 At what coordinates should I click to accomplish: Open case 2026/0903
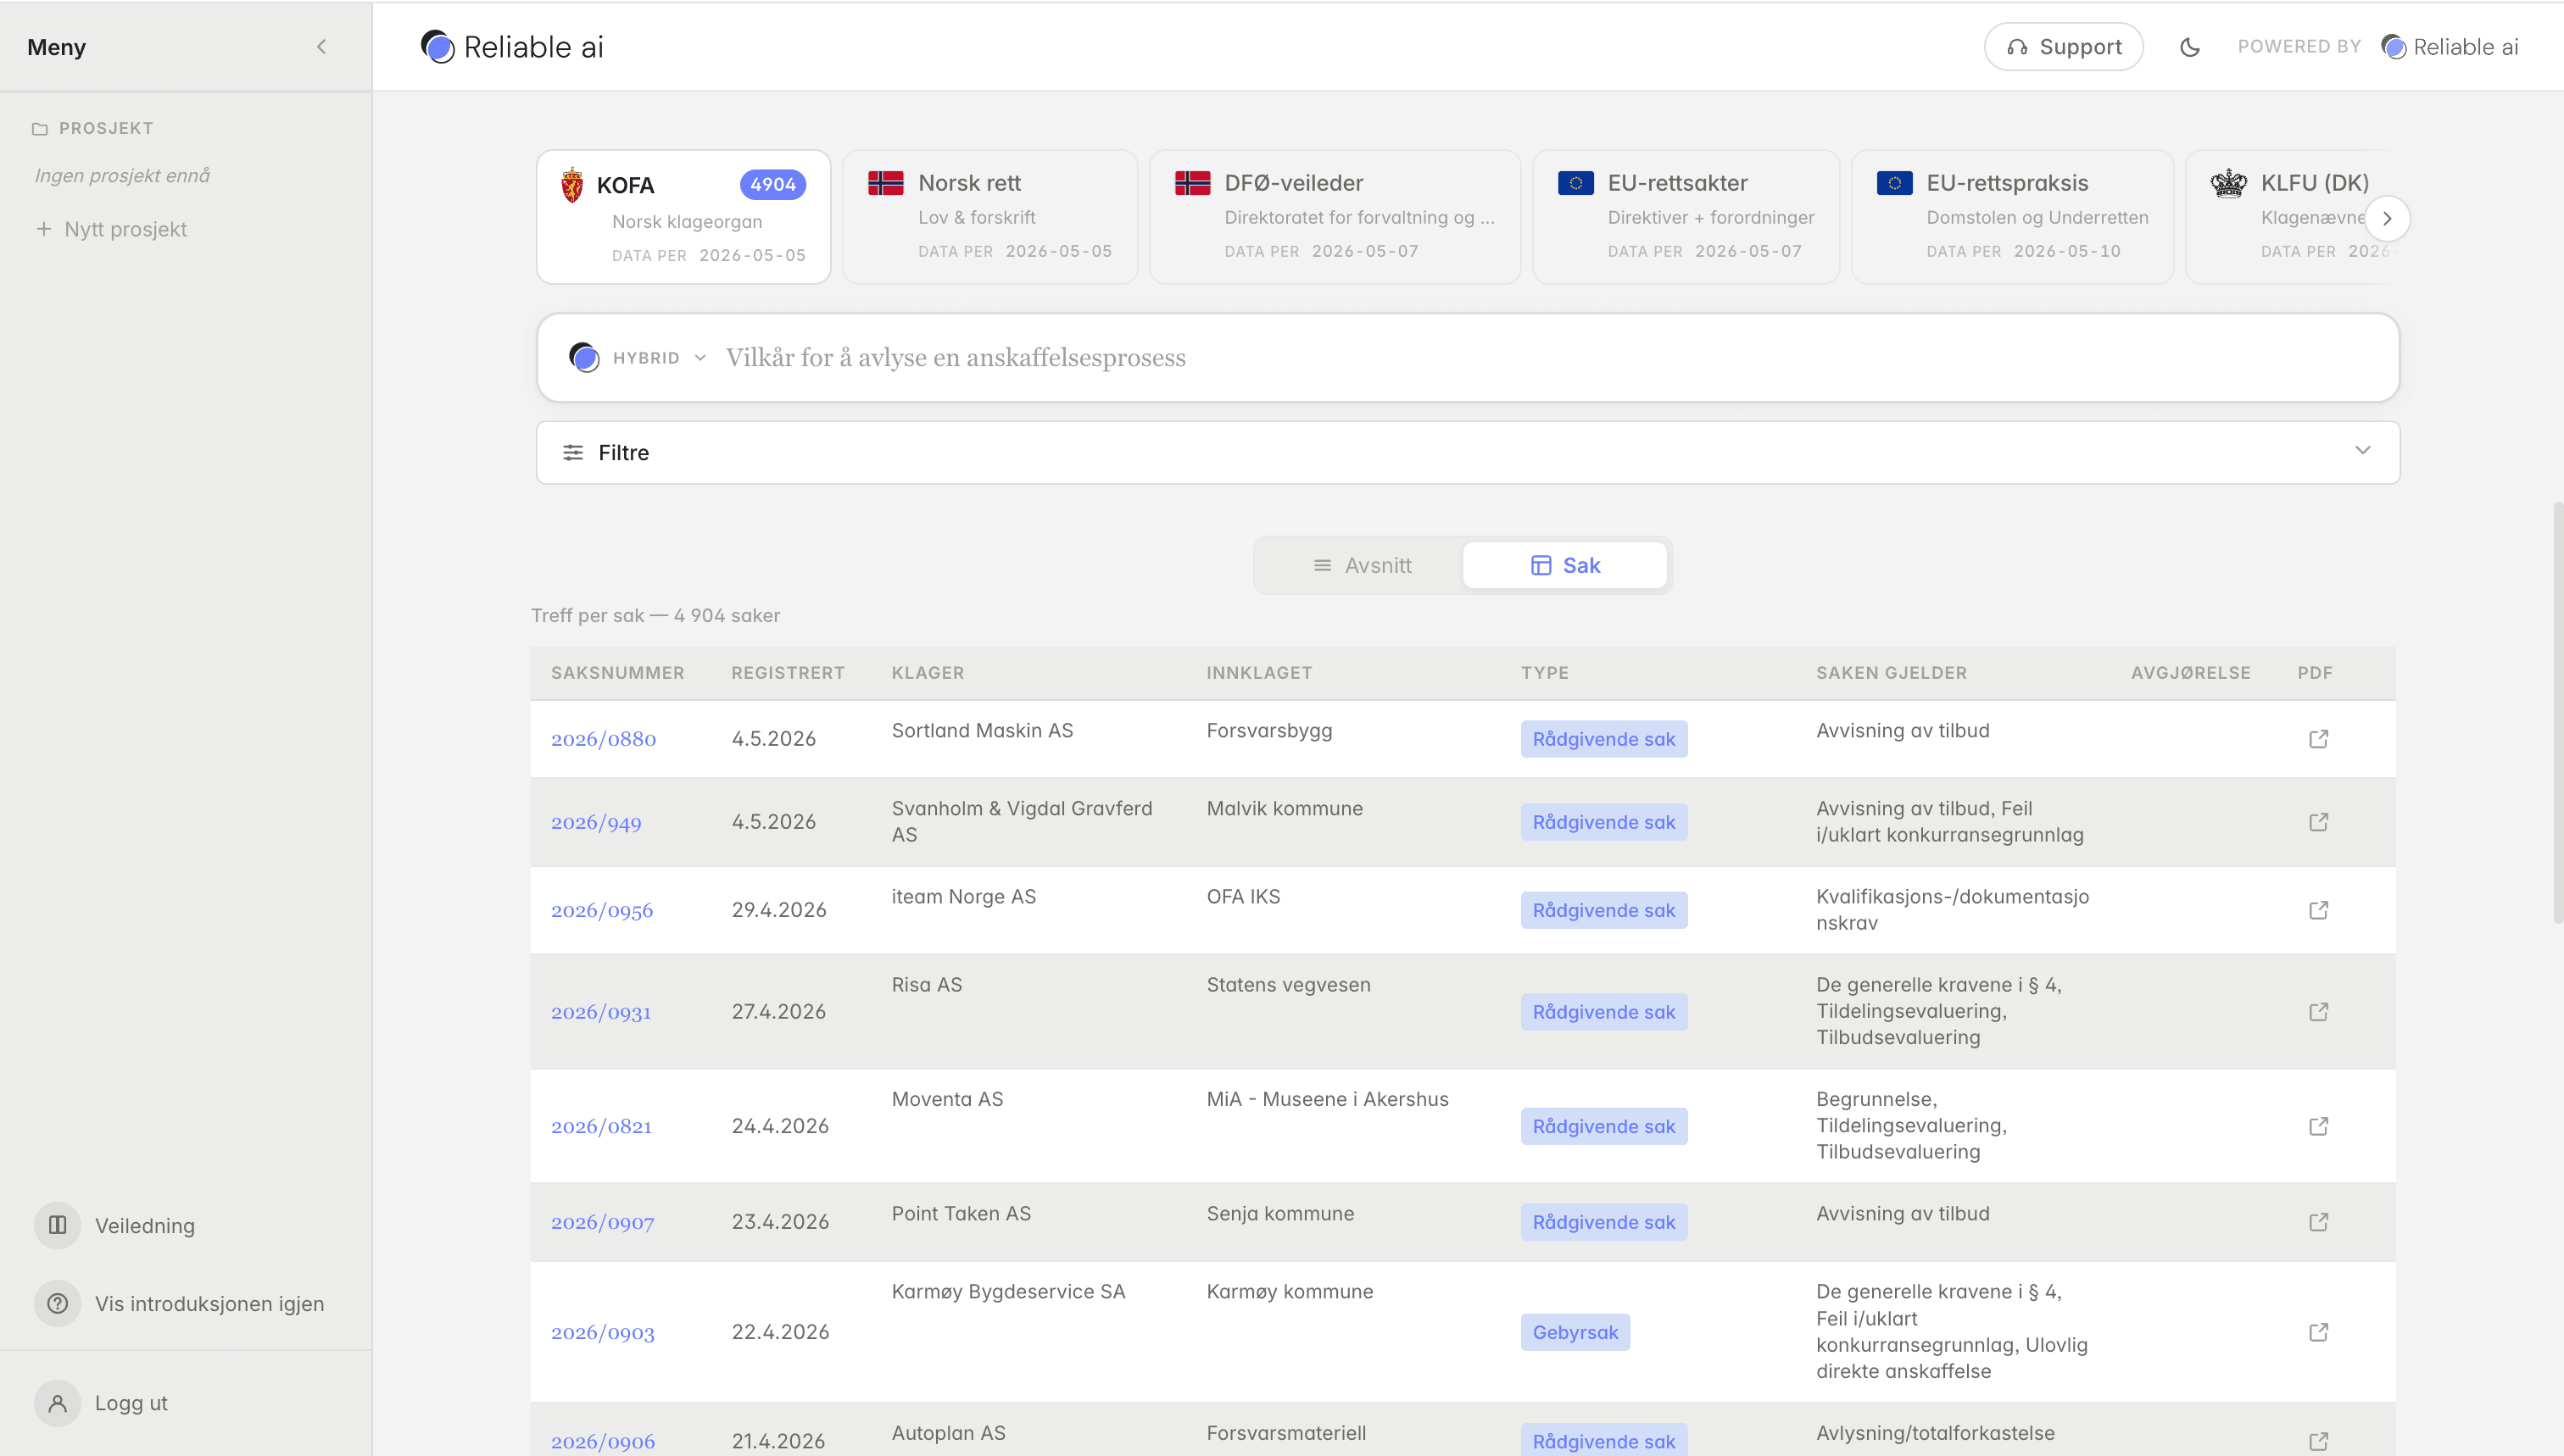(602, 1332)
